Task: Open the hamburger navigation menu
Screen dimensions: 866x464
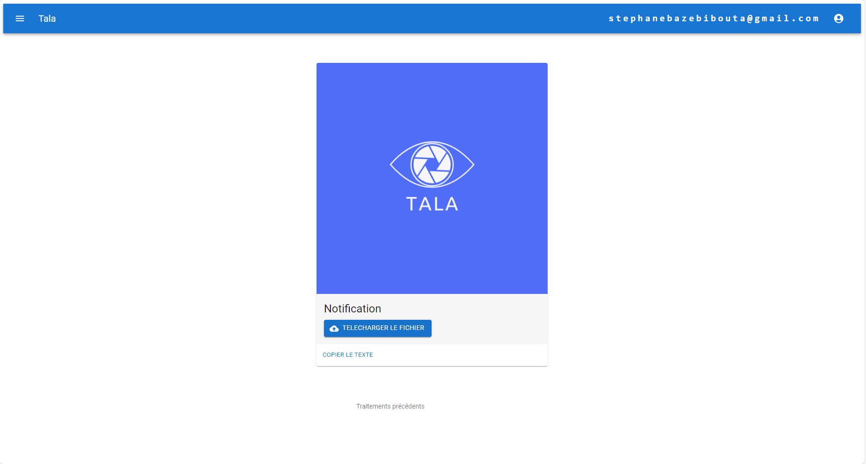Action: click(x=20, y=18)
